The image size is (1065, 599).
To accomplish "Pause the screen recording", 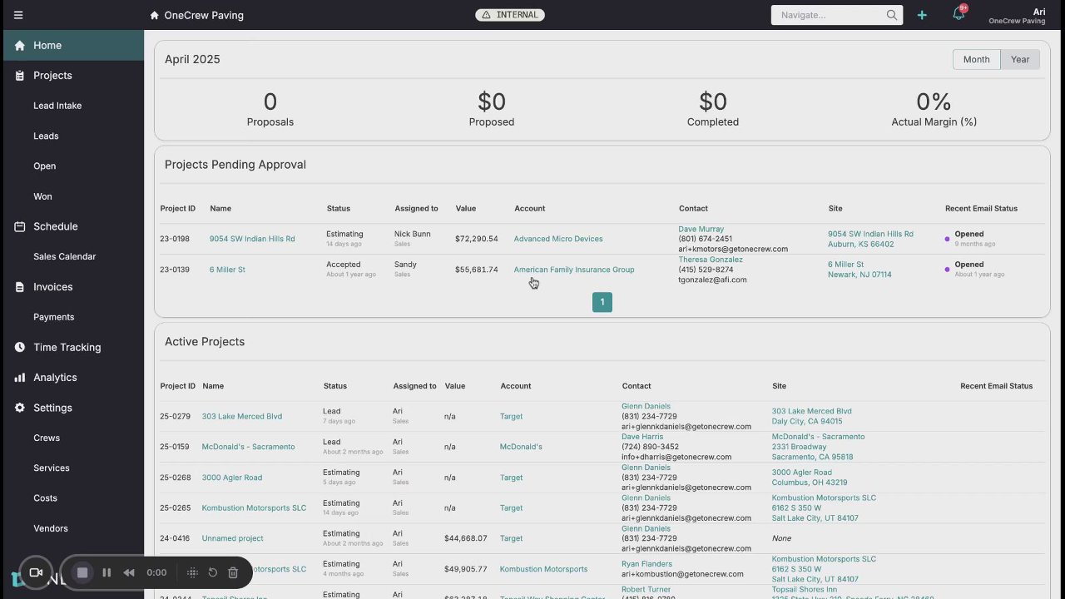I will coord(106,572).
